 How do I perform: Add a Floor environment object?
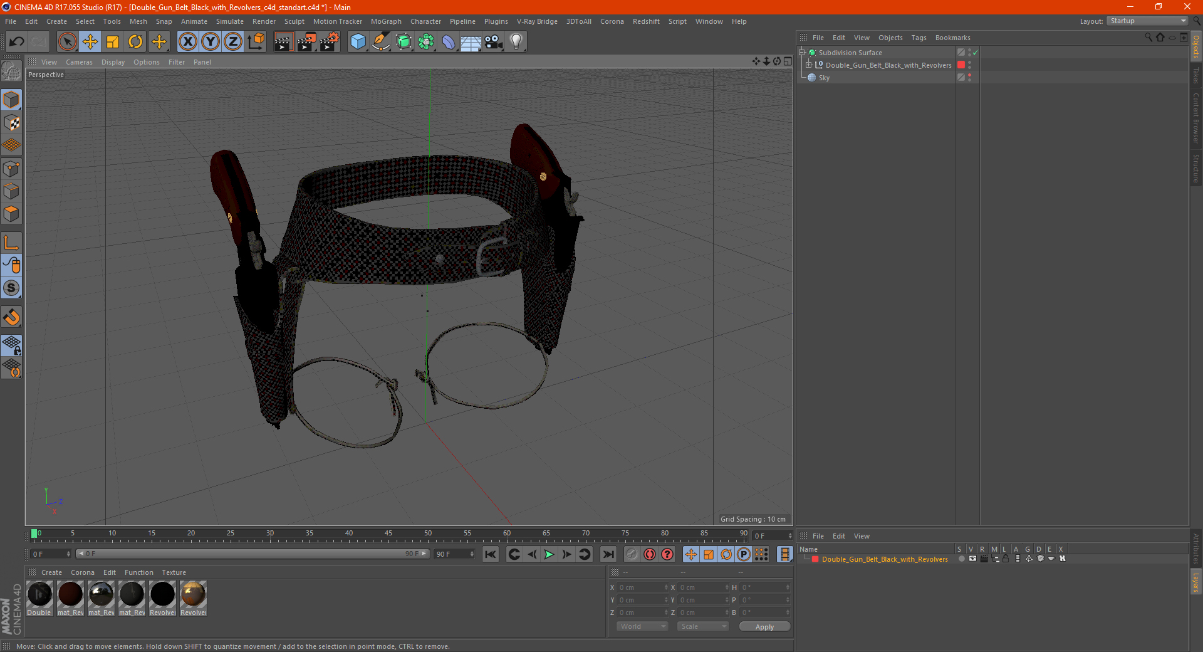tap(471, 42)
